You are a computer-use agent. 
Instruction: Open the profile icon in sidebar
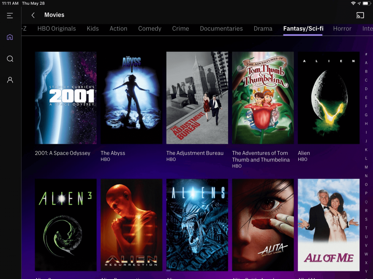(x=10, y=80)
